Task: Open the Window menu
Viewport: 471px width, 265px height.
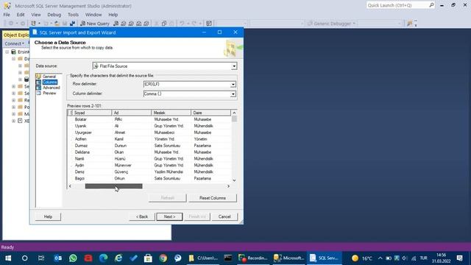Action: 93,15
